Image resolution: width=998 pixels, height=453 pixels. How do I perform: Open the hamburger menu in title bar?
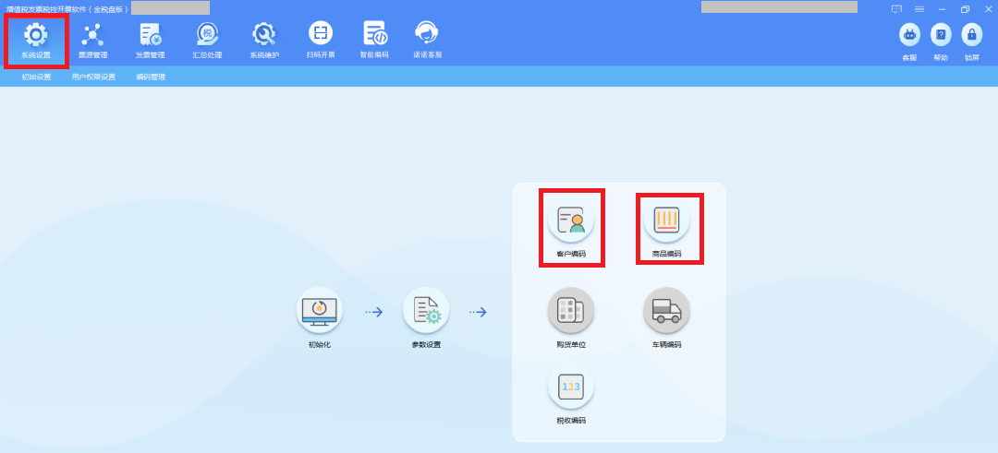(x=919, y=8)
